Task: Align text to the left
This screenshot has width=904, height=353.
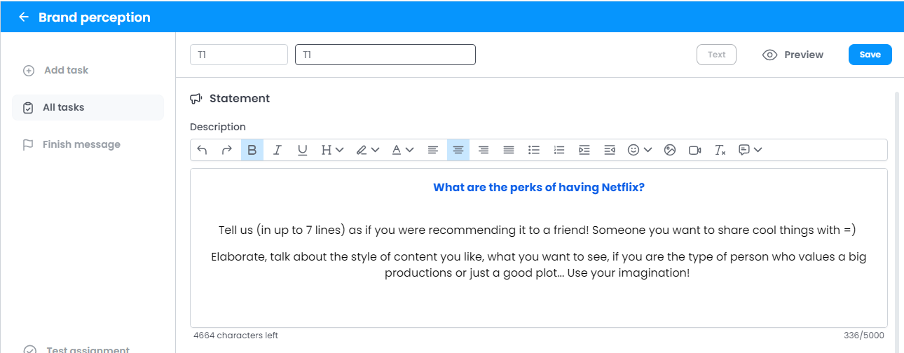Action: (433, 150)
